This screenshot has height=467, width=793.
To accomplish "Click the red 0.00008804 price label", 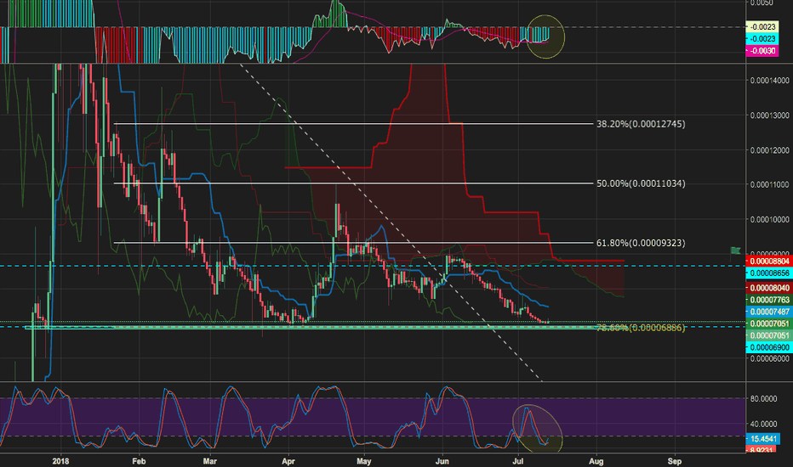I will 768,261.
